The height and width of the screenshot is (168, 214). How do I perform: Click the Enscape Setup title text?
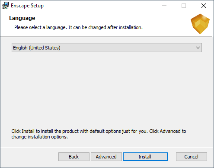click(x=27, y=6)
